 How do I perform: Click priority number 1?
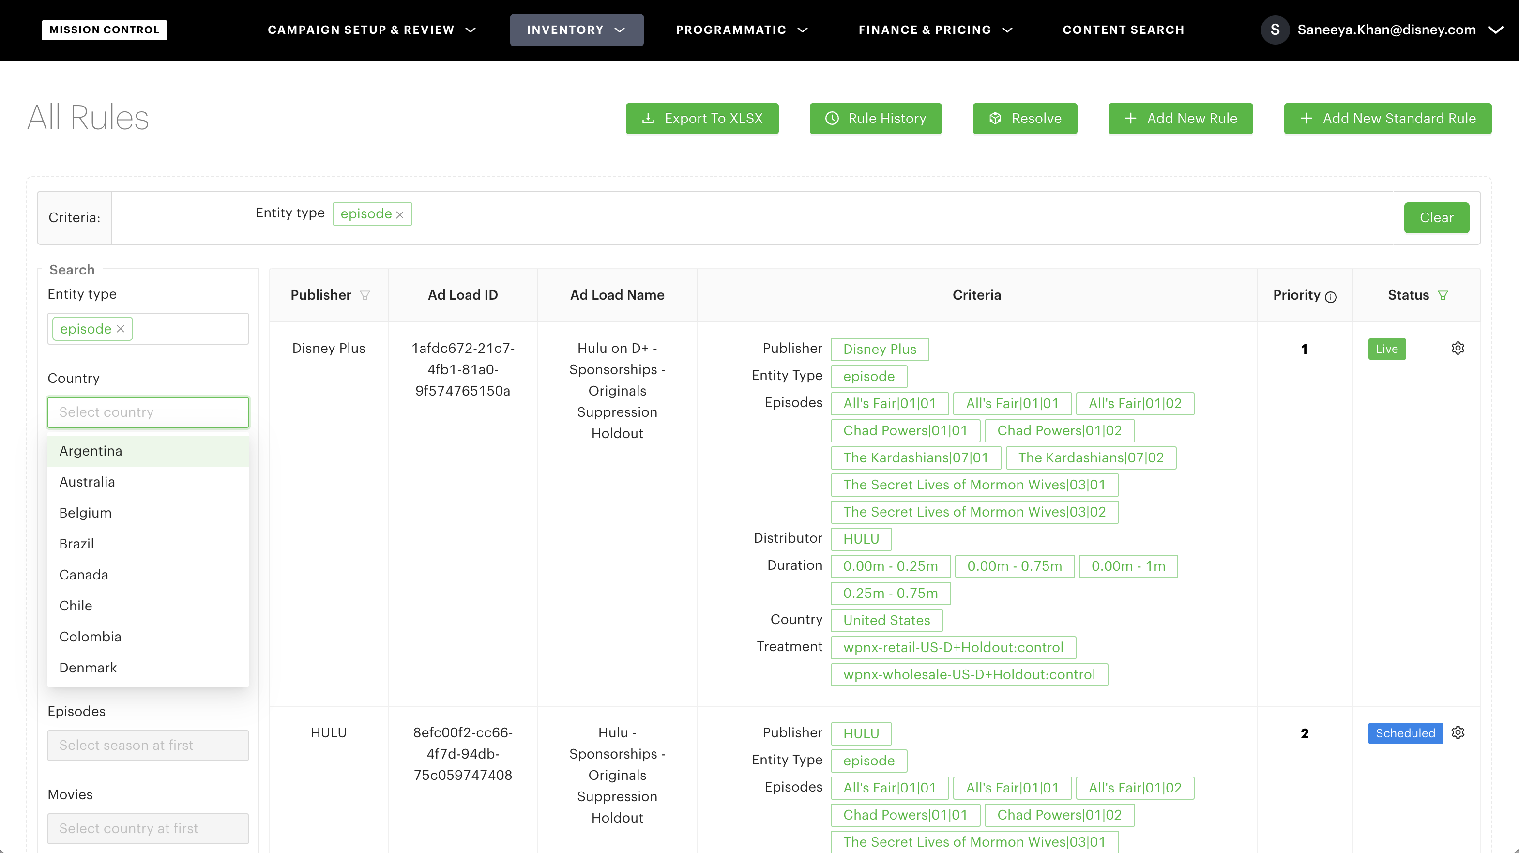tap(1305, 349)
